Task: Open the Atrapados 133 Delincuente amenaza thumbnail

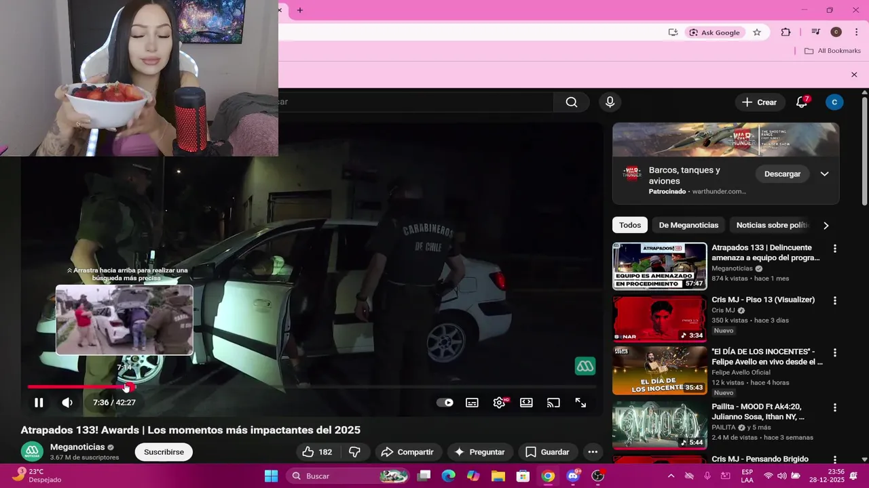Action: coord(660,266)
